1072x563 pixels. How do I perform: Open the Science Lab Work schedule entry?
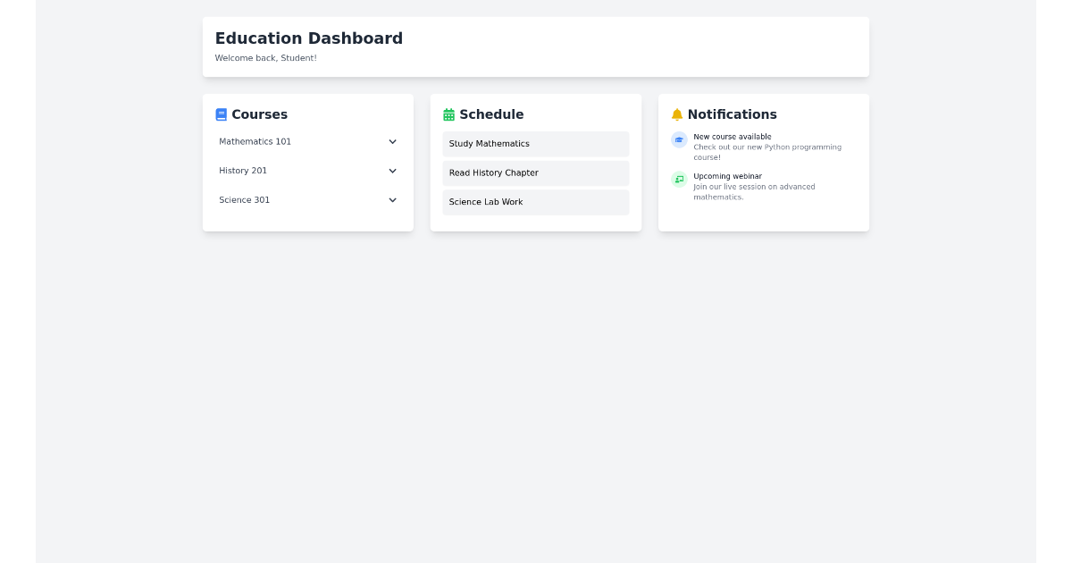[x=535, y=202]
